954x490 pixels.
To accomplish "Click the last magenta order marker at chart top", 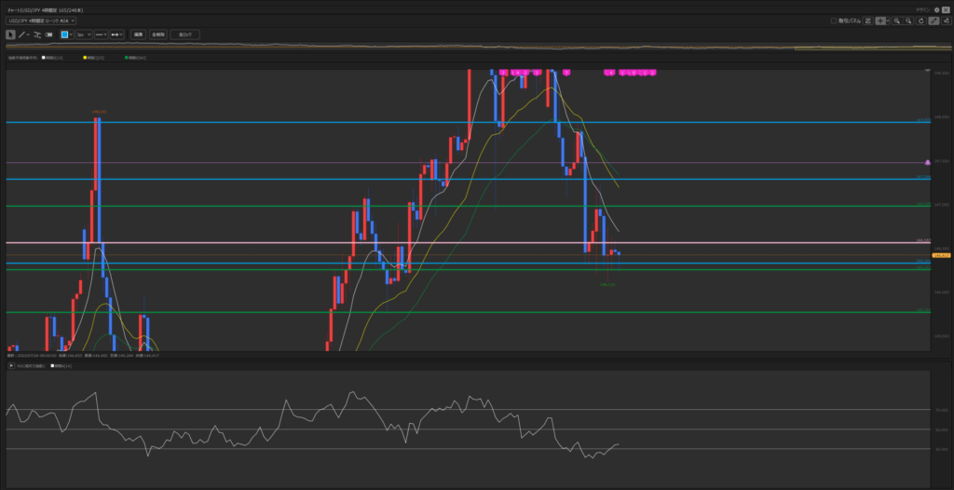I will pyautogui.click(x=652, y=73).
